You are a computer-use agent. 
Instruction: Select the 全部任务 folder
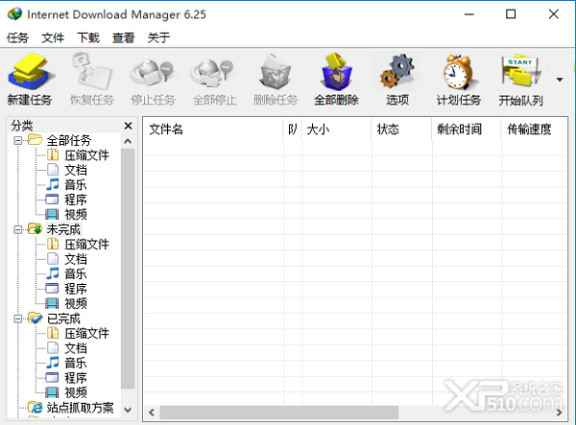coord(69,140)
